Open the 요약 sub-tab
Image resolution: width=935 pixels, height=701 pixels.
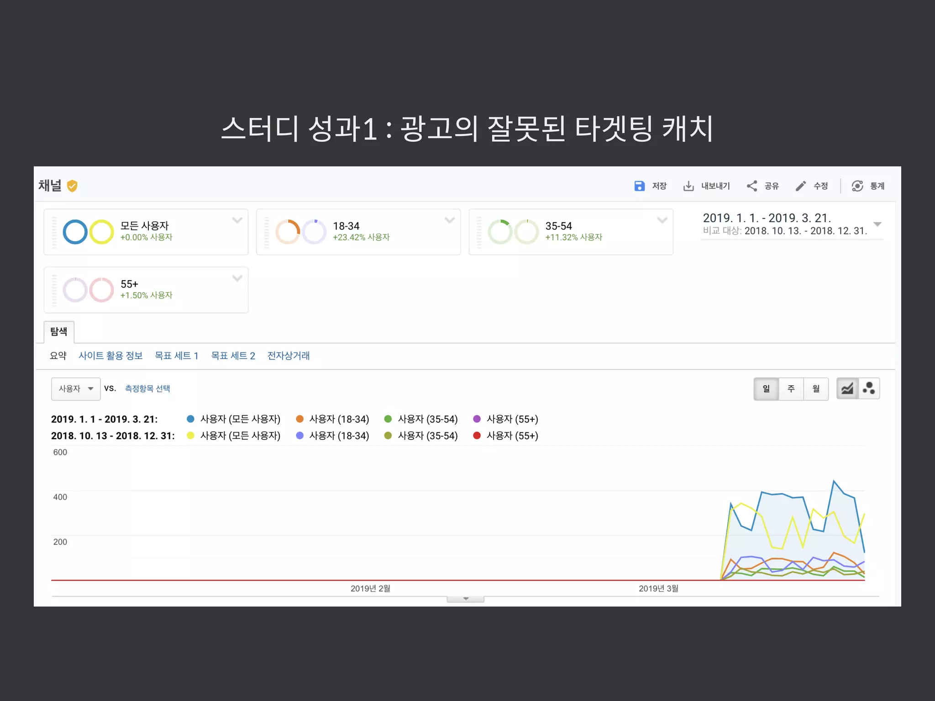(58, 356)
